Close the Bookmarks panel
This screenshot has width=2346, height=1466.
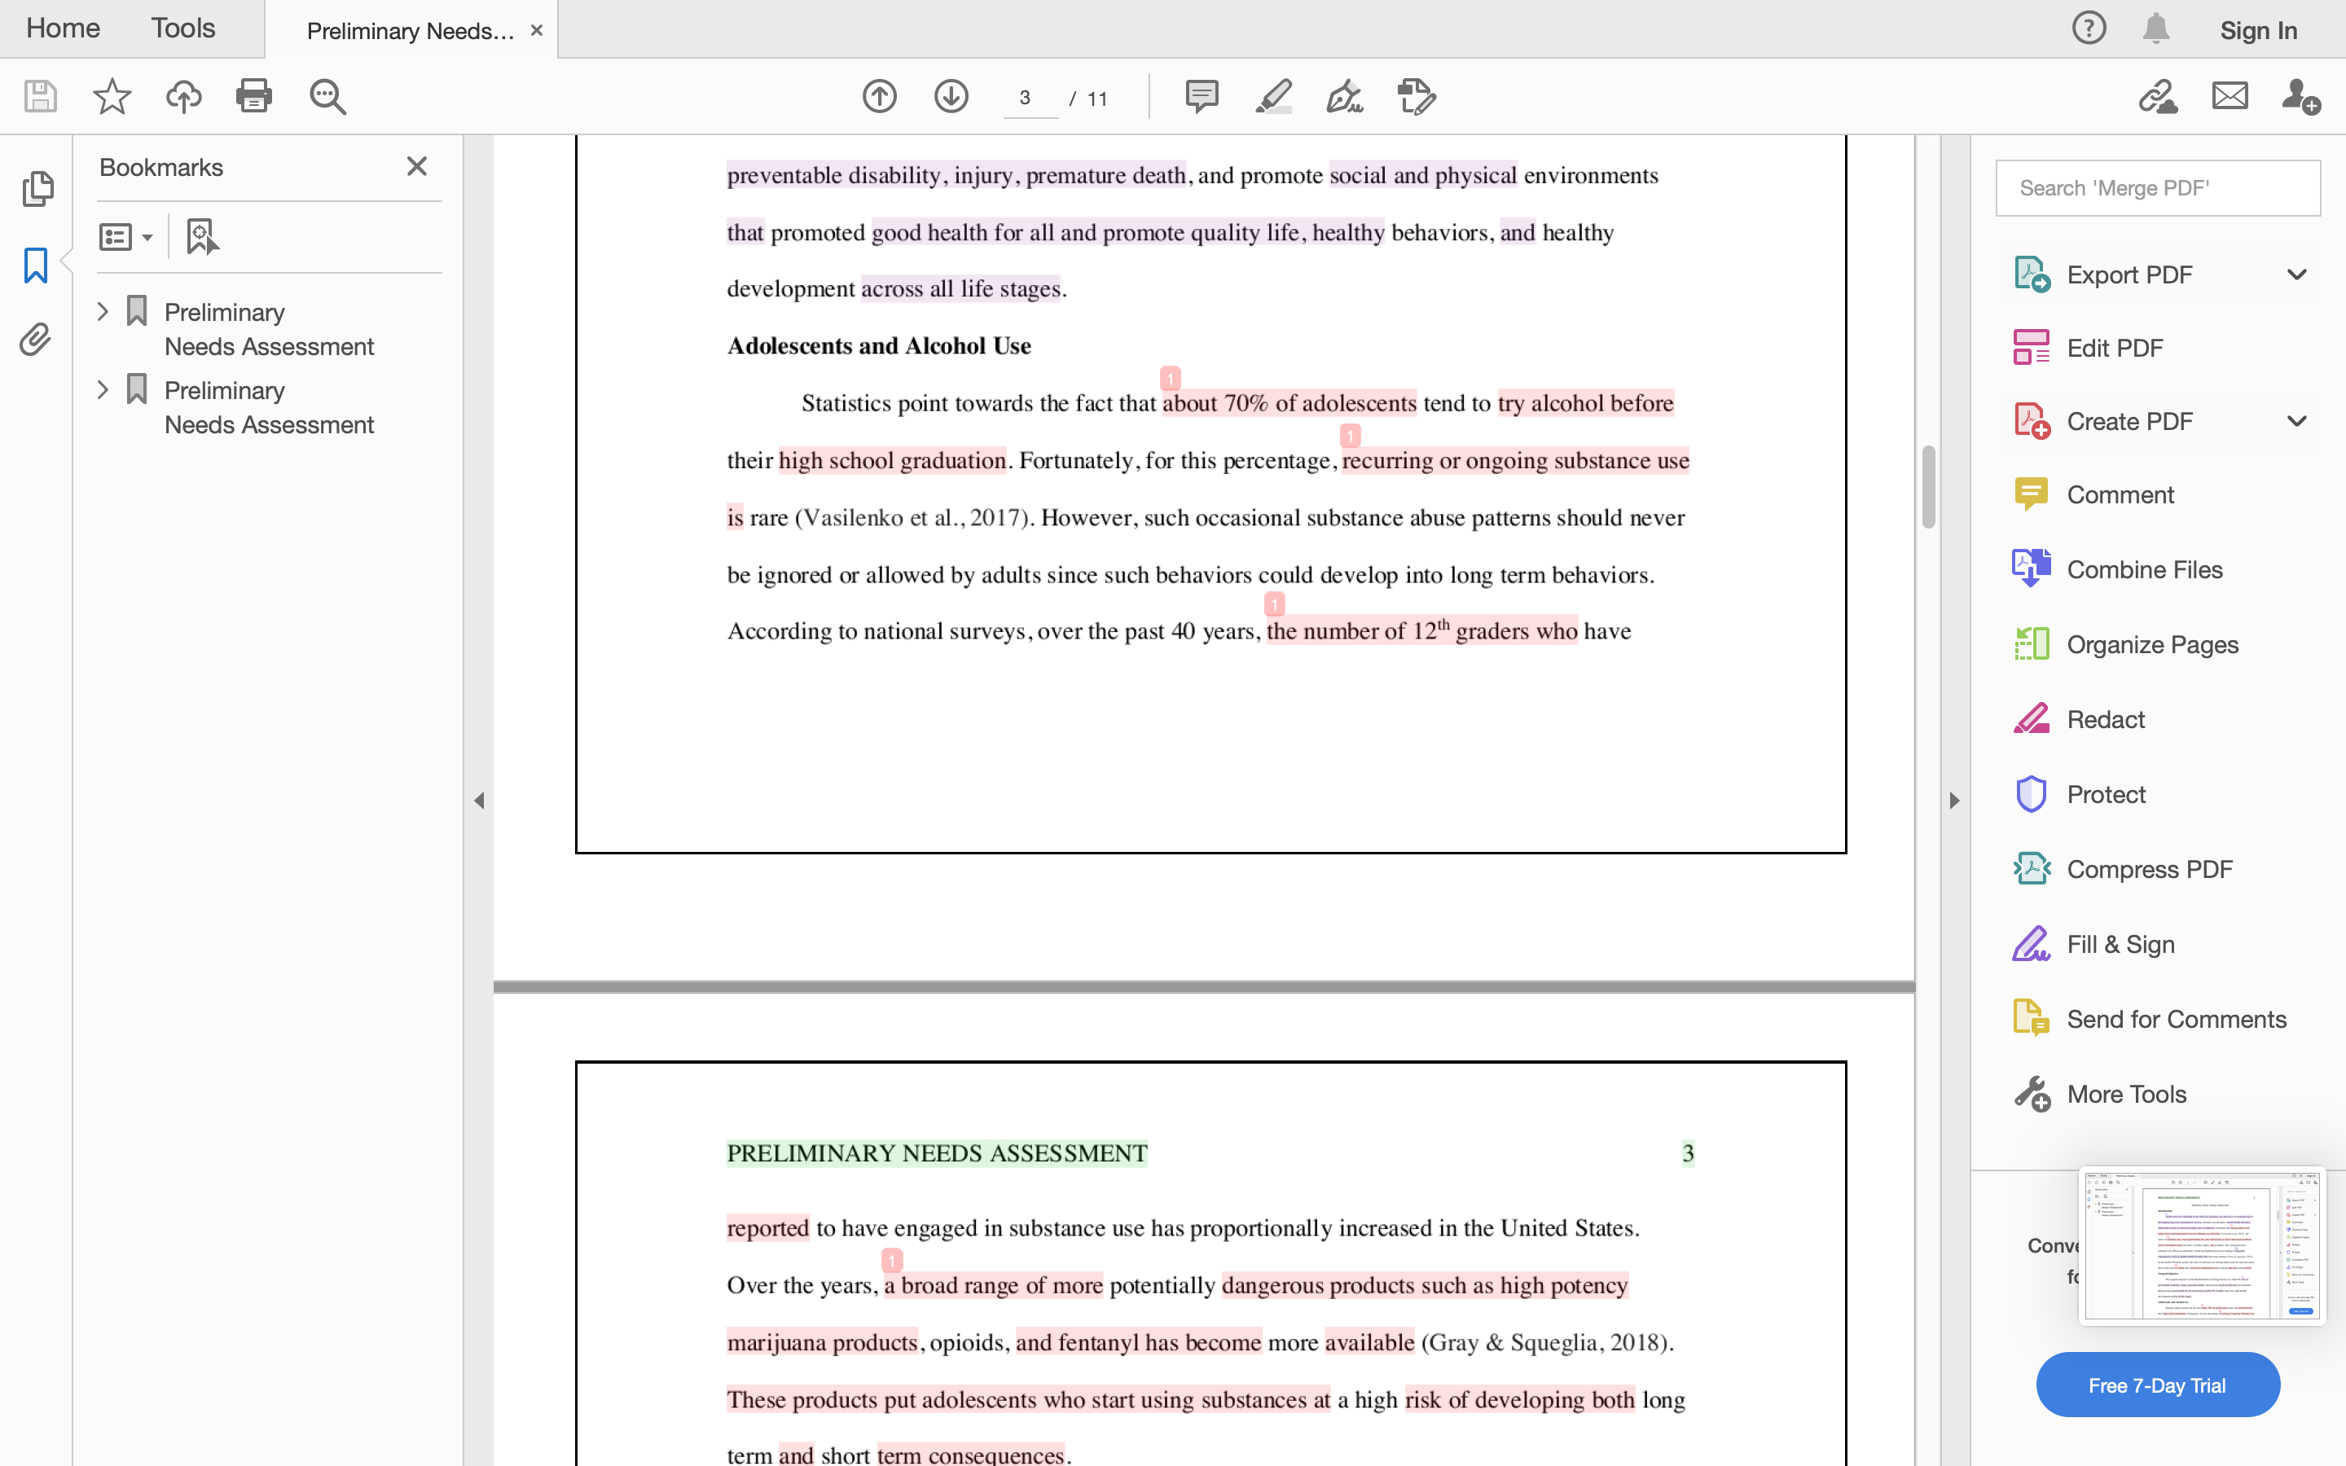coord(417,167)
